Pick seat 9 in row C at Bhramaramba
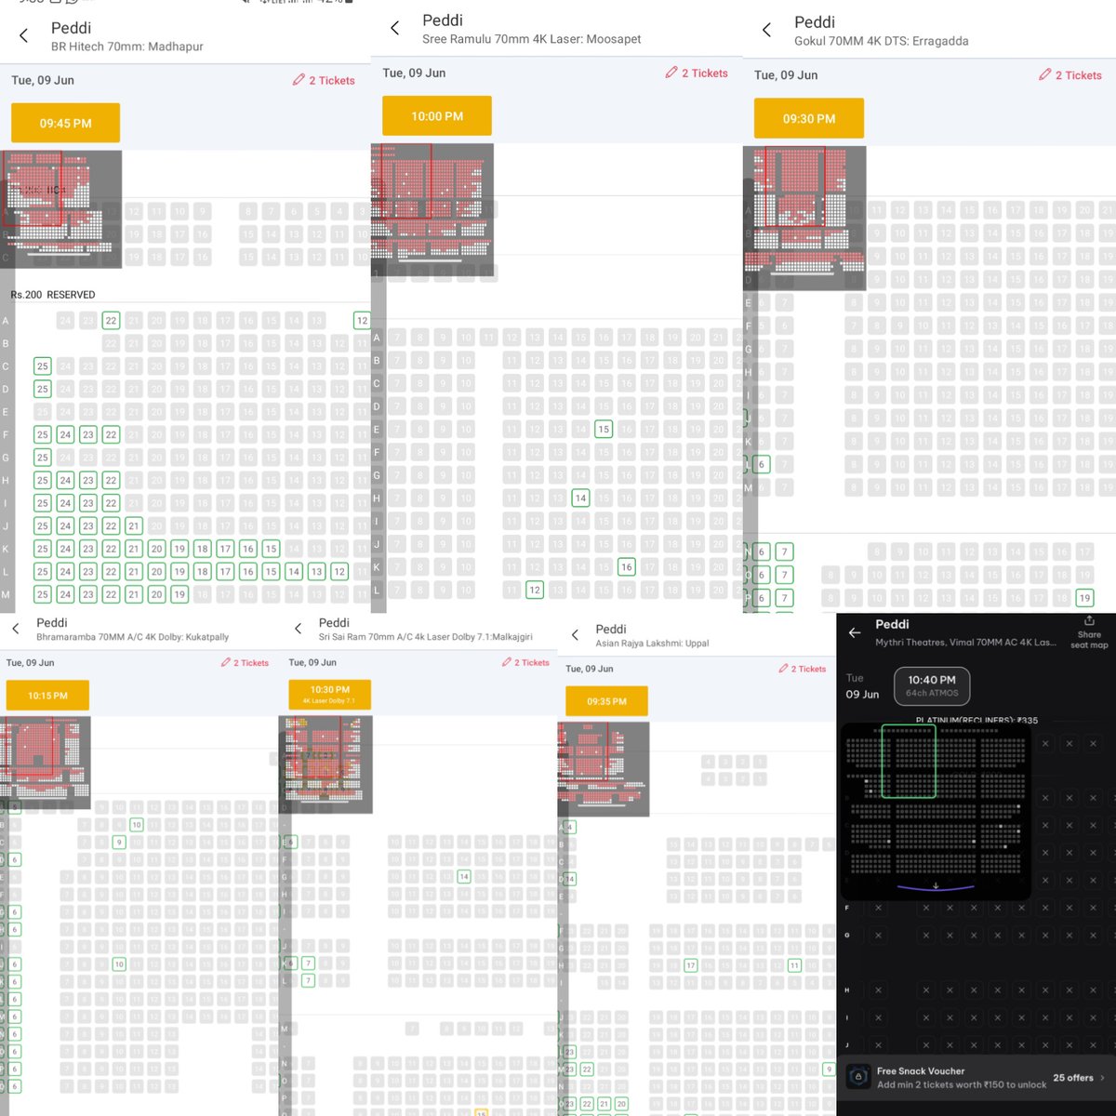This screenshot has width=1116, height=1116. (119, 843)
